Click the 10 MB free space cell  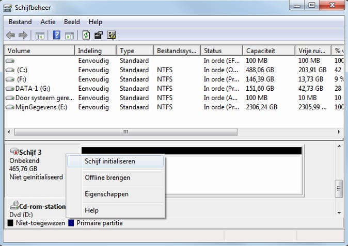coord(307,98)
